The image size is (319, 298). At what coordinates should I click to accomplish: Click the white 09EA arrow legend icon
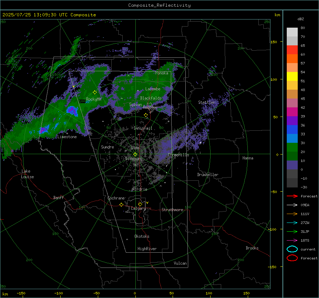point(292,205)
